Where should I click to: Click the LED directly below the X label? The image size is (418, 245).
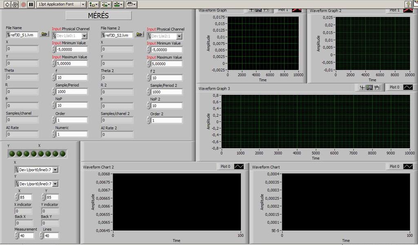coord(41,154)
